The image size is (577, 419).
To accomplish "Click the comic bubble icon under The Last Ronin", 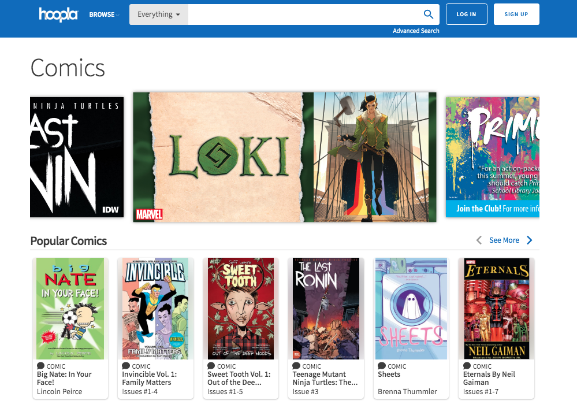I will tap(296, 366).
